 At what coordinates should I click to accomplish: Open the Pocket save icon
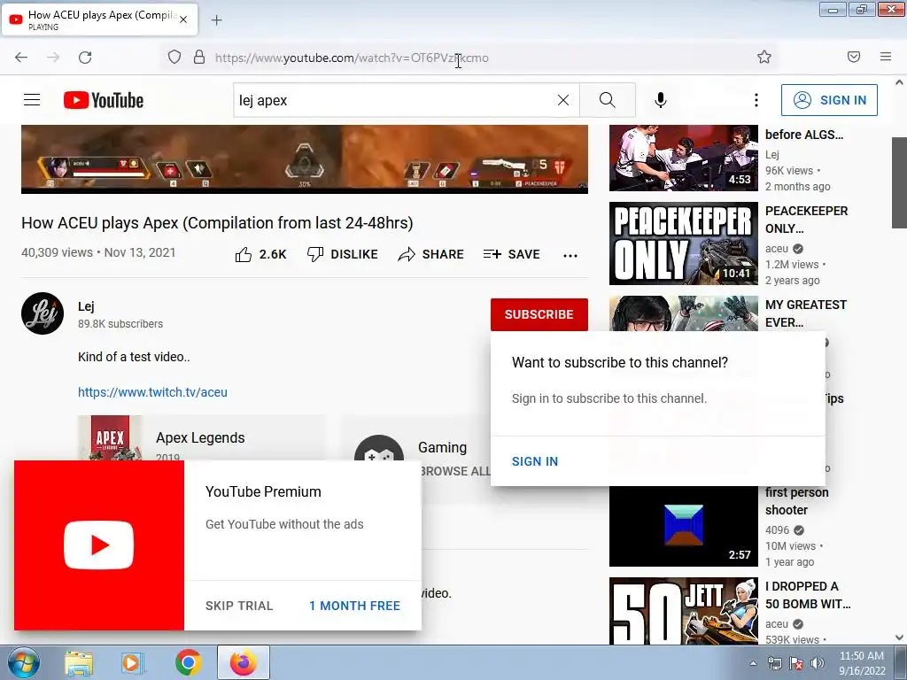tap(854, 57)
